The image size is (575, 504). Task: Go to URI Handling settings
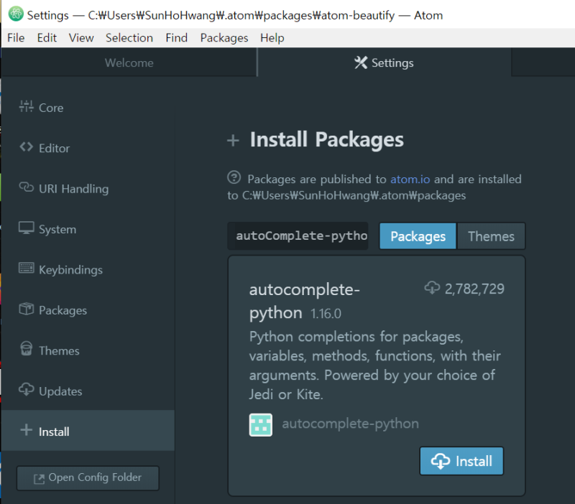88,189
